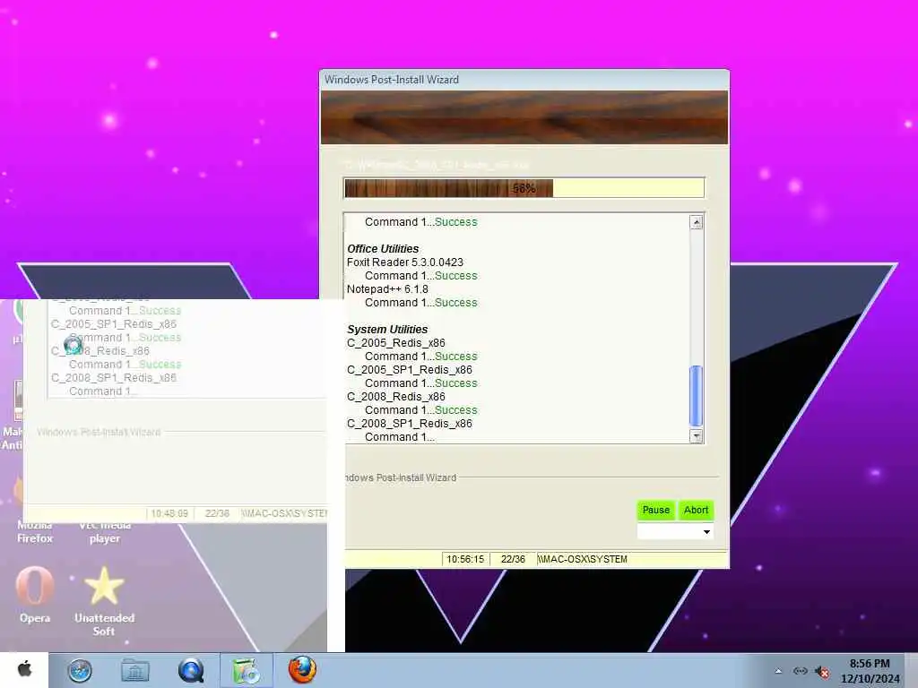Image resolution: width=918 pixels, height=688 pixels.
Task: Click the 22/36 counter in main wizard
Action: (513, 559)
